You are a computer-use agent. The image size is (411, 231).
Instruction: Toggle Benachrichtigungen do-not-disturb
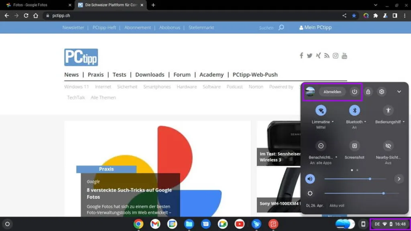(321, 146)
